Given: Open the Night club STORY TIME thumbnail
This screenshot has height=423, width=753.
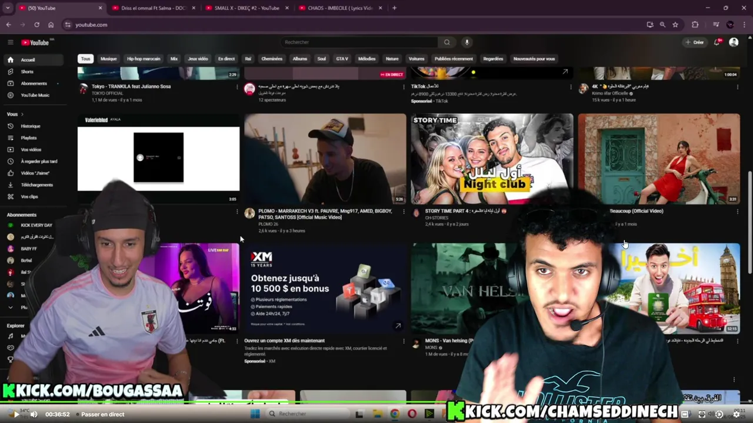Looking at the screenshot, I should [x=492, y=159].
